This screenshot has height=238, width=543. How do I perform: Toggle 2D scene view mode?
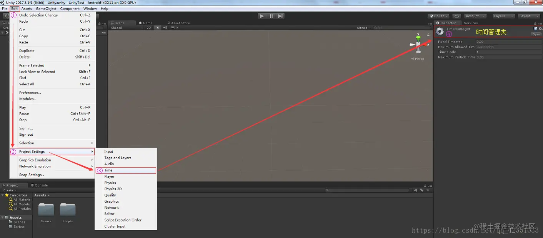coord(149,28)
